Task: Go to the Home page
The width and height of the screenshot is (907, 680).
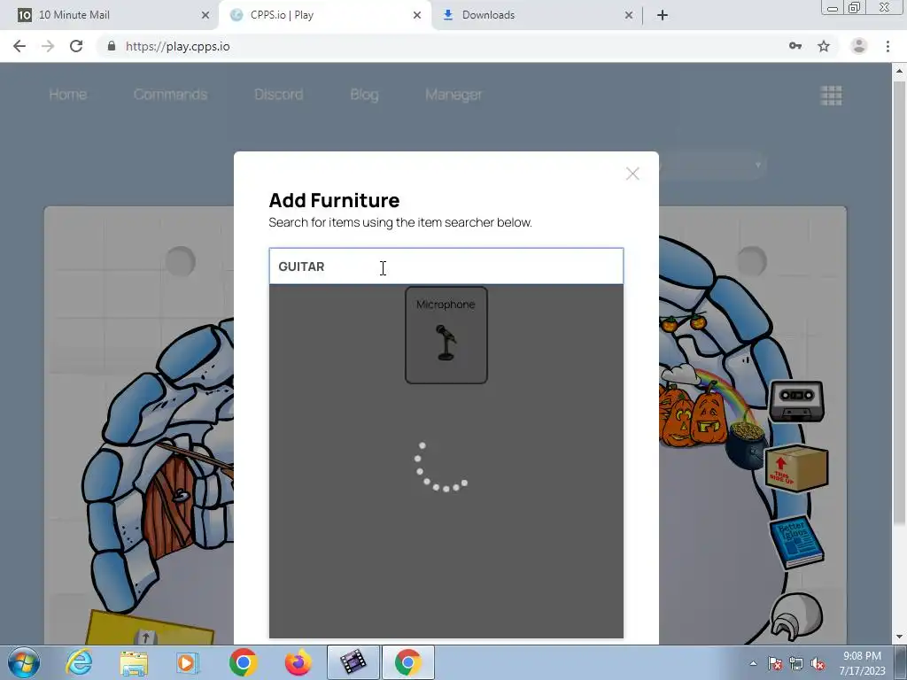Action: [x=67, y=94]
